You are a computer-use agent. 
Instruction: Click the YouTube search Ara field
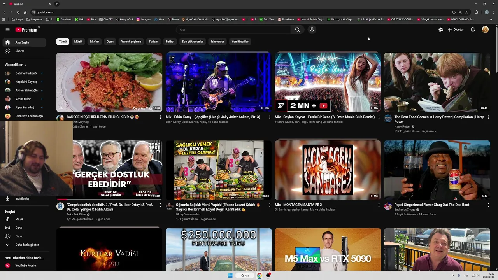(x=233, y=30)
